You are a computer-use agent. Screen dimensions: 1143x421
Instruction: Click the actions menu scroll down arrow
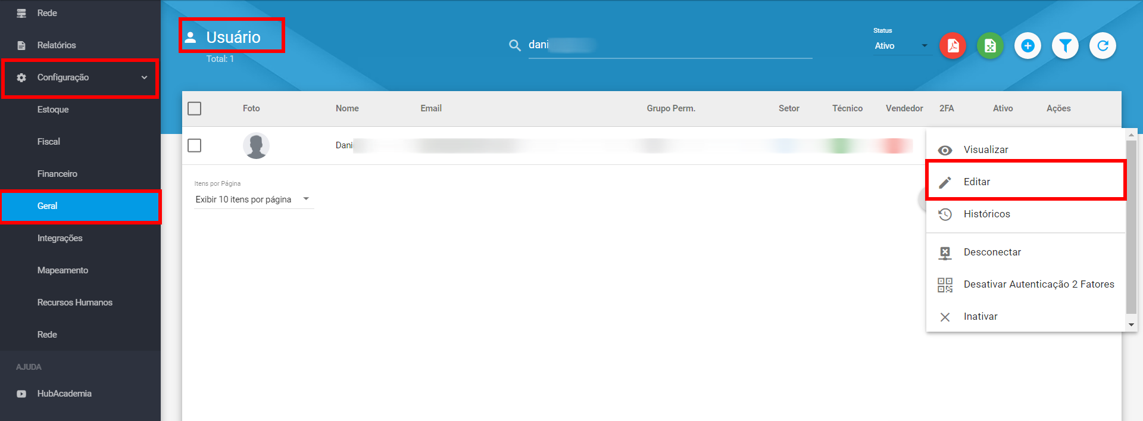tap(1131, 325)
